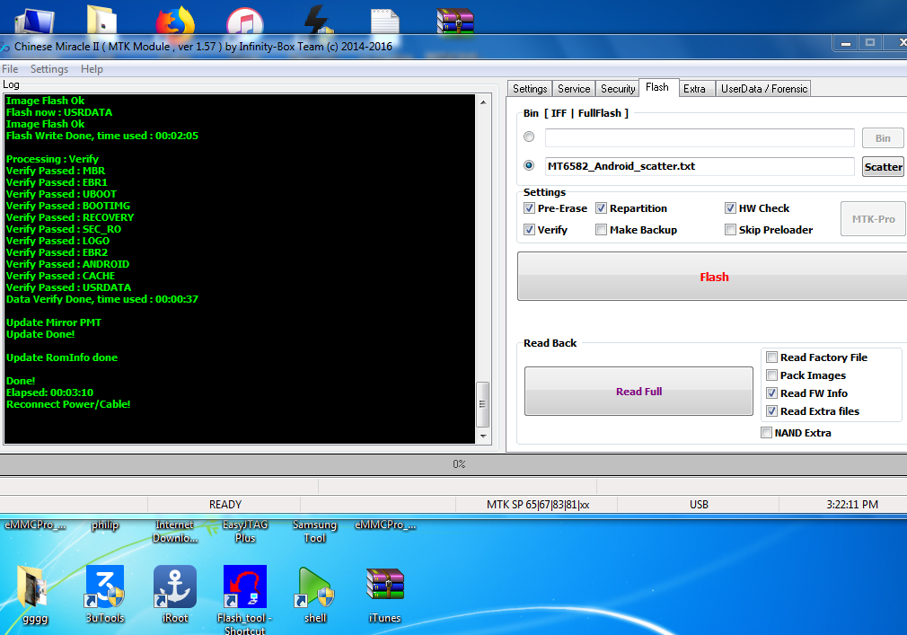907x635 pixels.
Task: Click the red Flash button
Action: point(714,277)
